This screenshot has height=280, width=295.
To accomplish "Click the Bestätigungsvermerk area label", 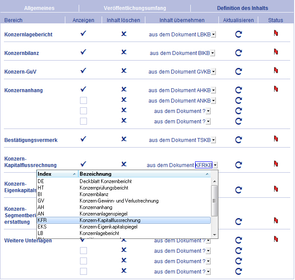I will pos(31,140).
